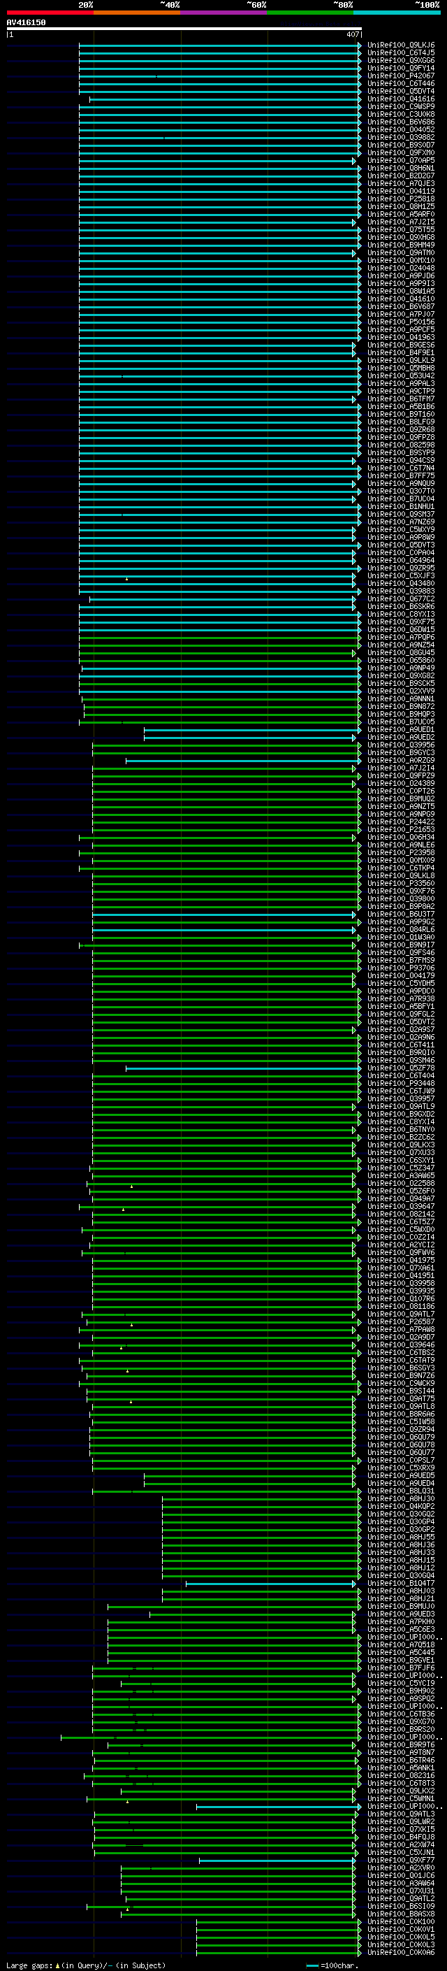This screenshot has height=1971, width=447.
Task: Click the orange ~40% identity legend segment
Action: (137, 13)
